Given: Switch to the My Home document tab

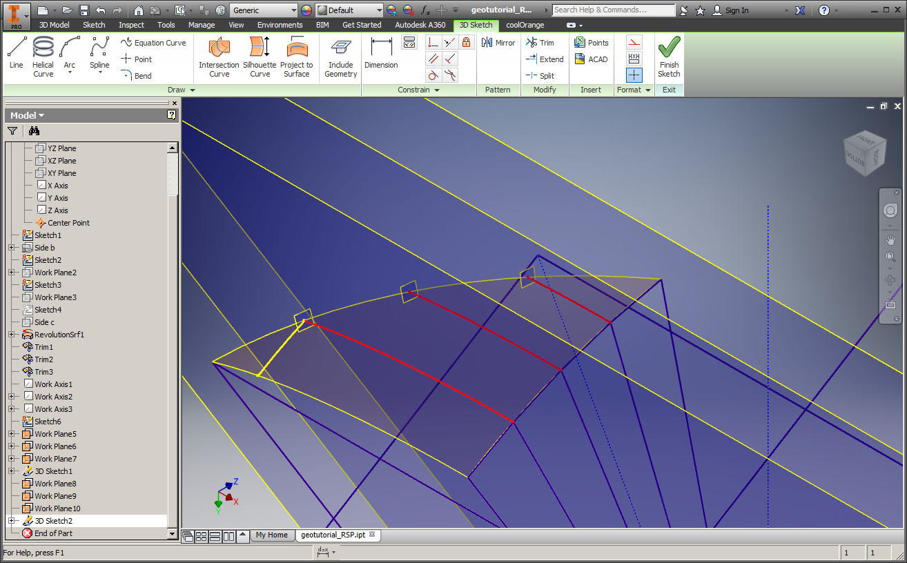Looking at the screenshot, I should [x=271, y=535].
